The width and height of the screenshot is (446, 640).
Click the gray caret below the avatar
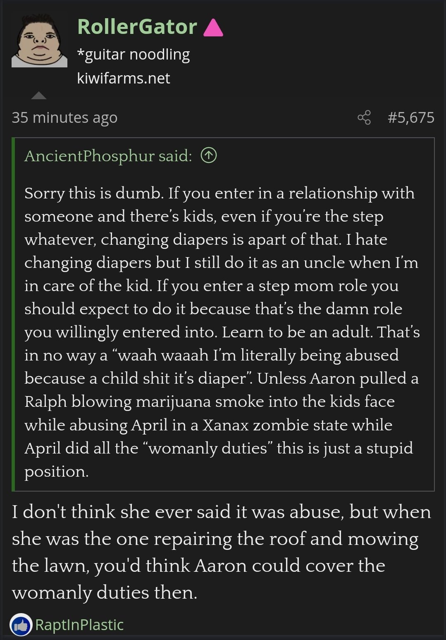39,96
